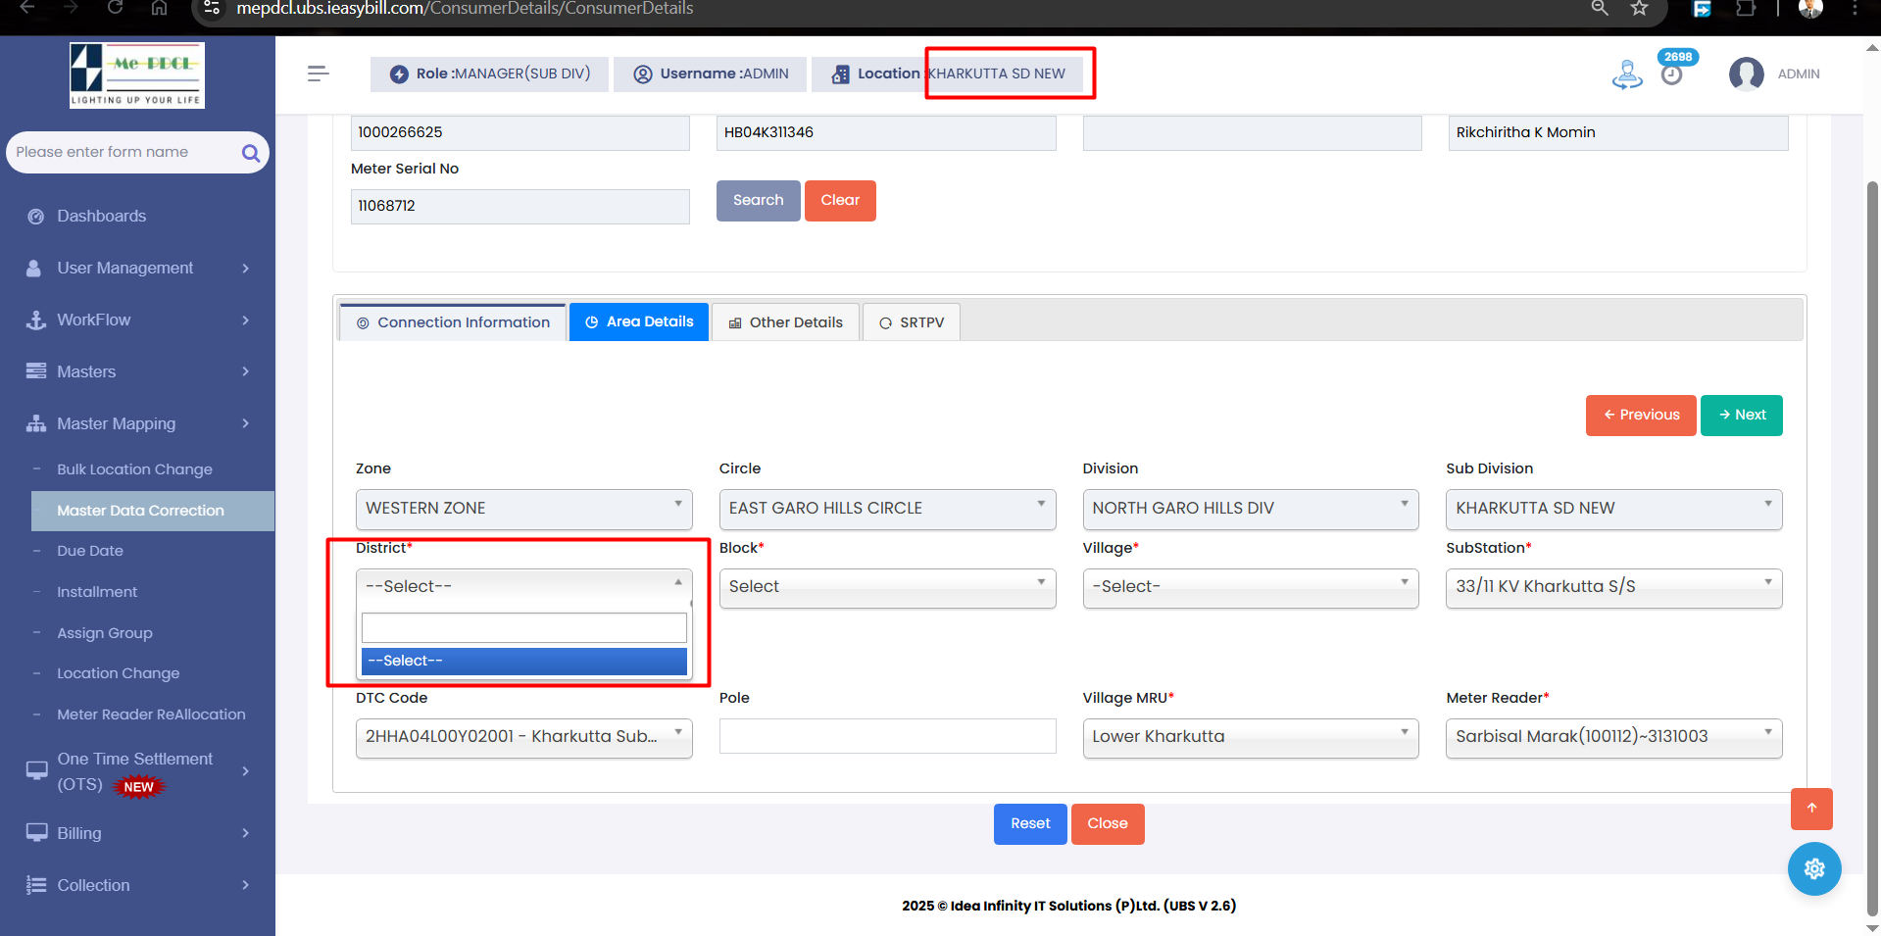1881x936 pixels.
Task: Open Assign Group submenu item
Action: 105,633
